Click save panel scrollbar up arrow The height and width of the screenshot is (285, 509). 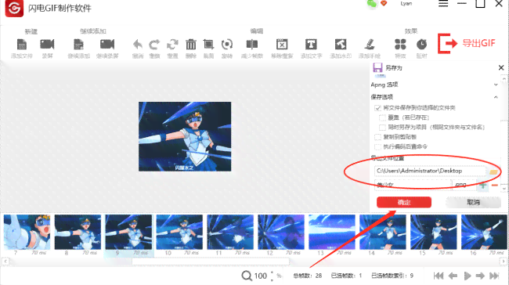(x=504, y=79)
